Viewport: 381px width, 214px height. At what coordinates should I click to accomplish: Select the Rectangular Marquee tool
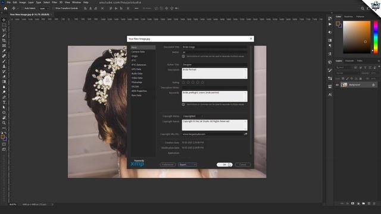(x=4, y=25)
